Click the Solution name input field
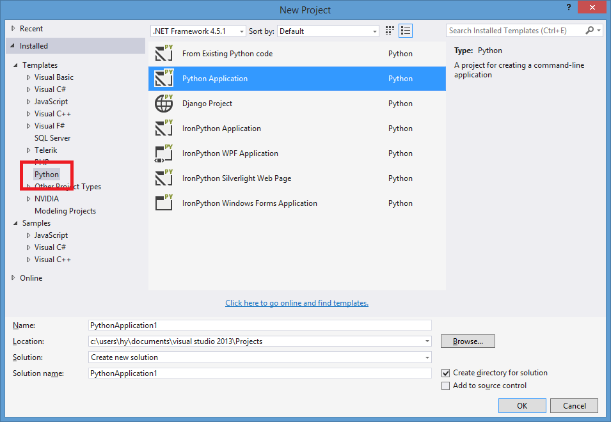The image size is (611, 422). pos(260,373)
